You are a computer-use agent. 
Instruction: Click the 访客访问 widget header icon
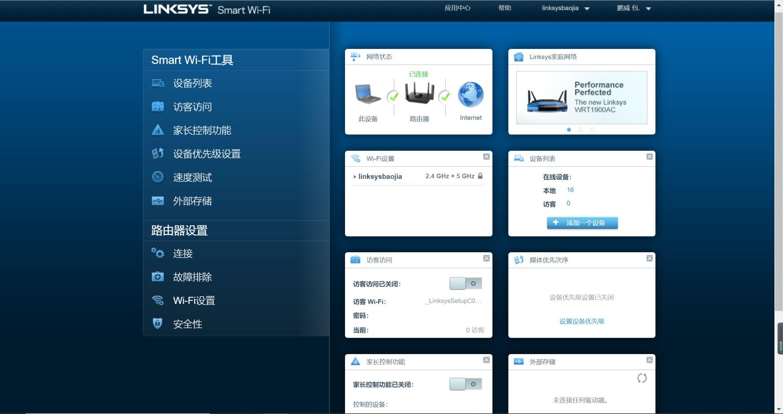355,260
